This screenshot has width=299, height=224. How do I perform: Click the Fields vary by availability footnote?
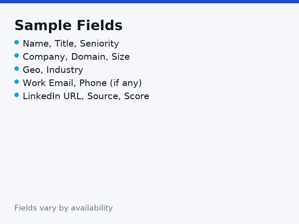[x=63, y=208]
